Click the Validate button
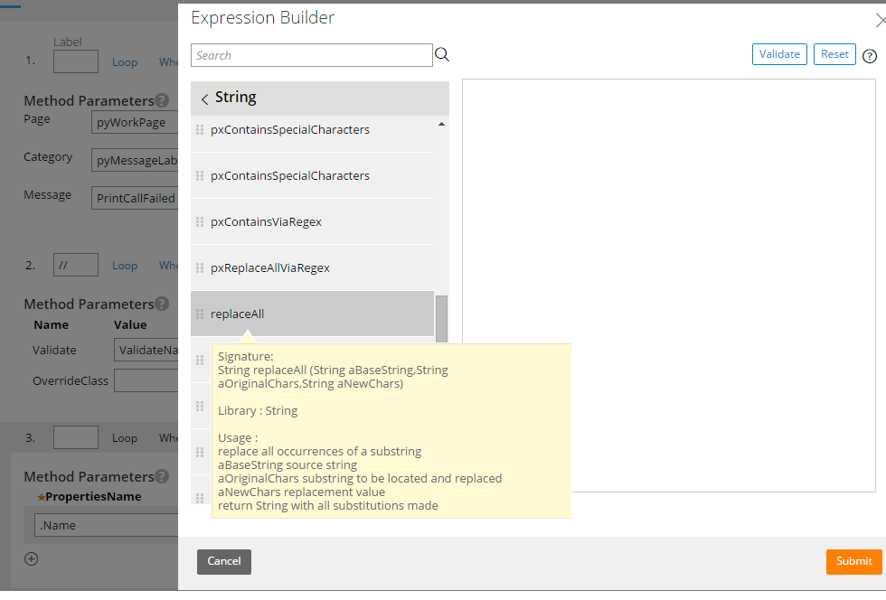The width and height of the screenshot is (886, 600). coord(779,54)
